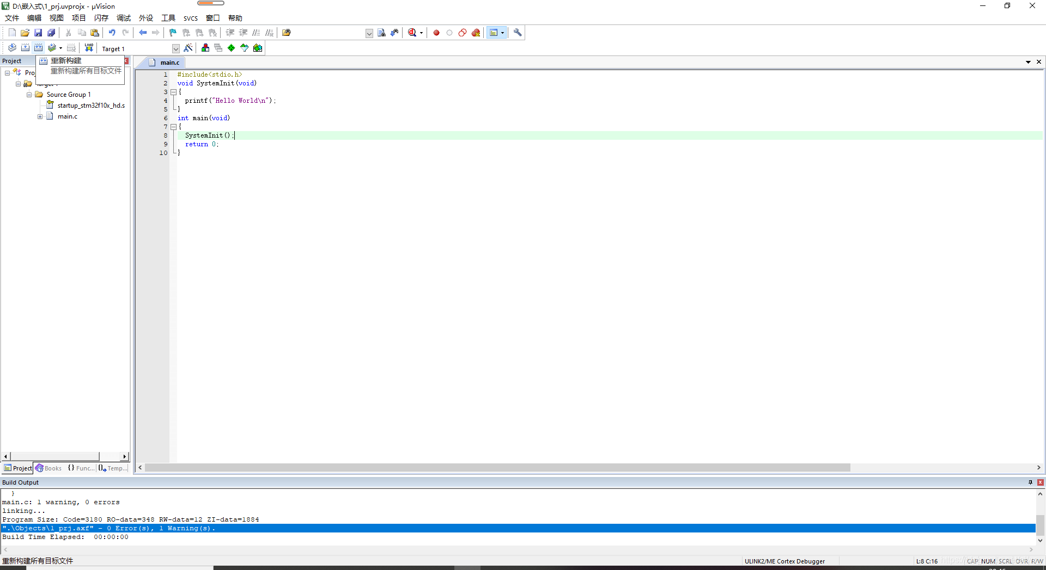Open Manage Project Items
This screenshot has width=1046, height=570.
(x=205, y=48)
